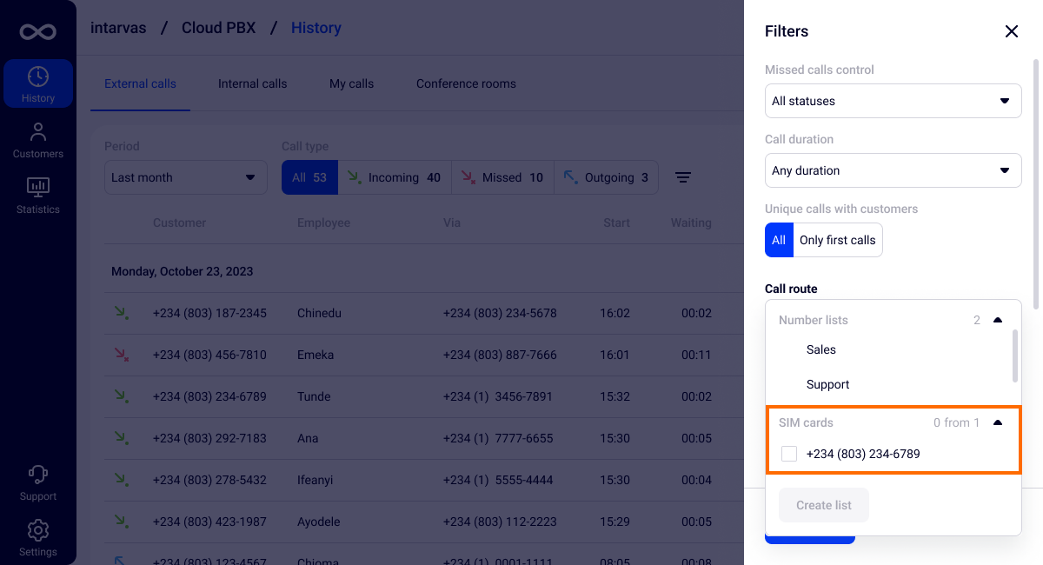Click the infinity logo at top left

(x=38, y=32)
